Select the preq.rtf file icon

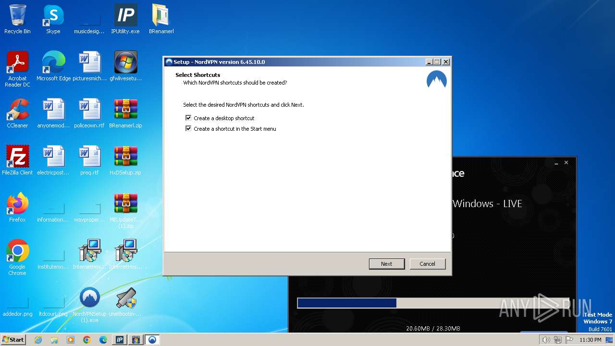tap(89, 161)
